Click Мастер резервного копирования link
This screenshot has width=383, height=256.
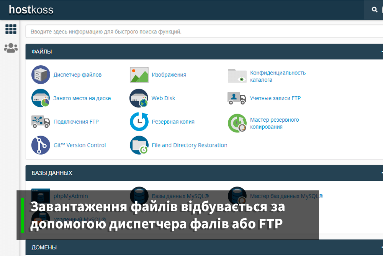click(x=274, y=123)
